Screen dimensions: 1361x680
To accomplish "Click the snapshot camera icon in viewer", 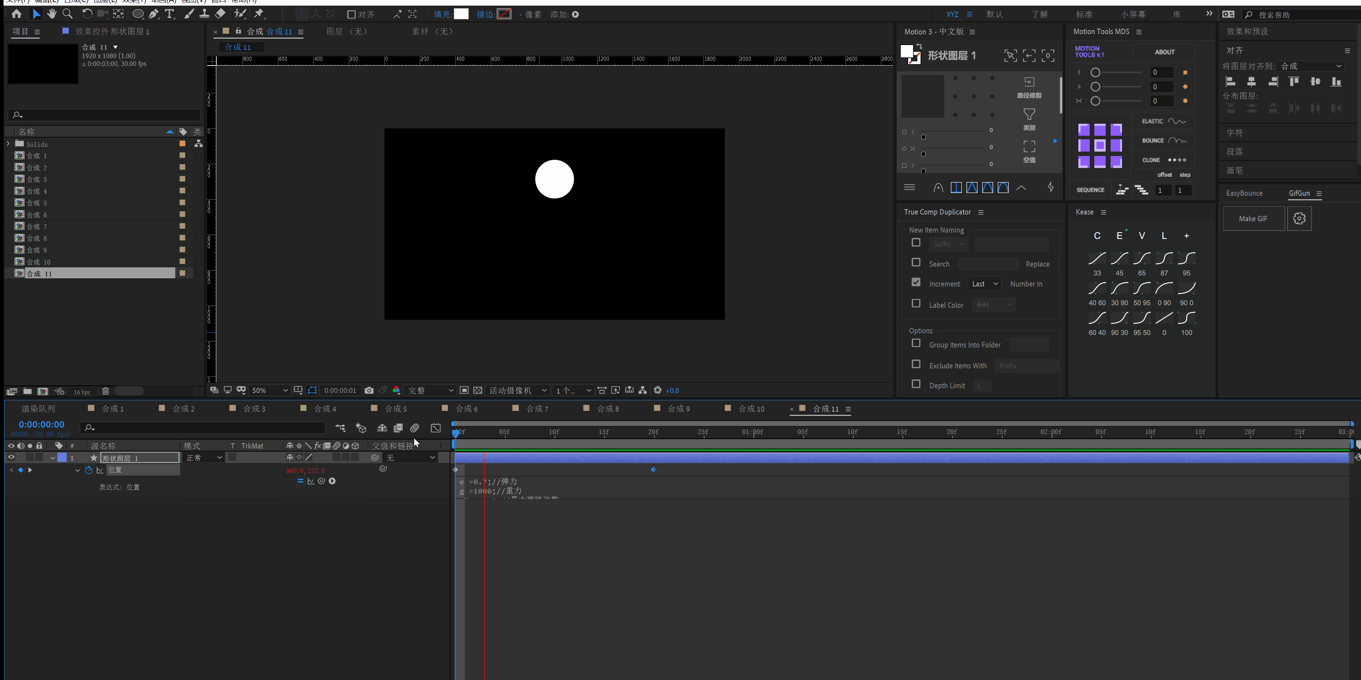I will point(369,390).
